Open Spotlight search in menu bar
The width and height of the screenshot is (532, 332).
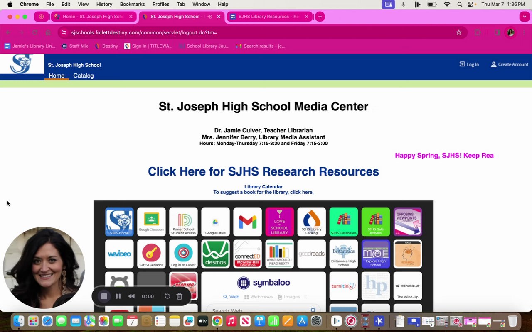click(460, 4)
